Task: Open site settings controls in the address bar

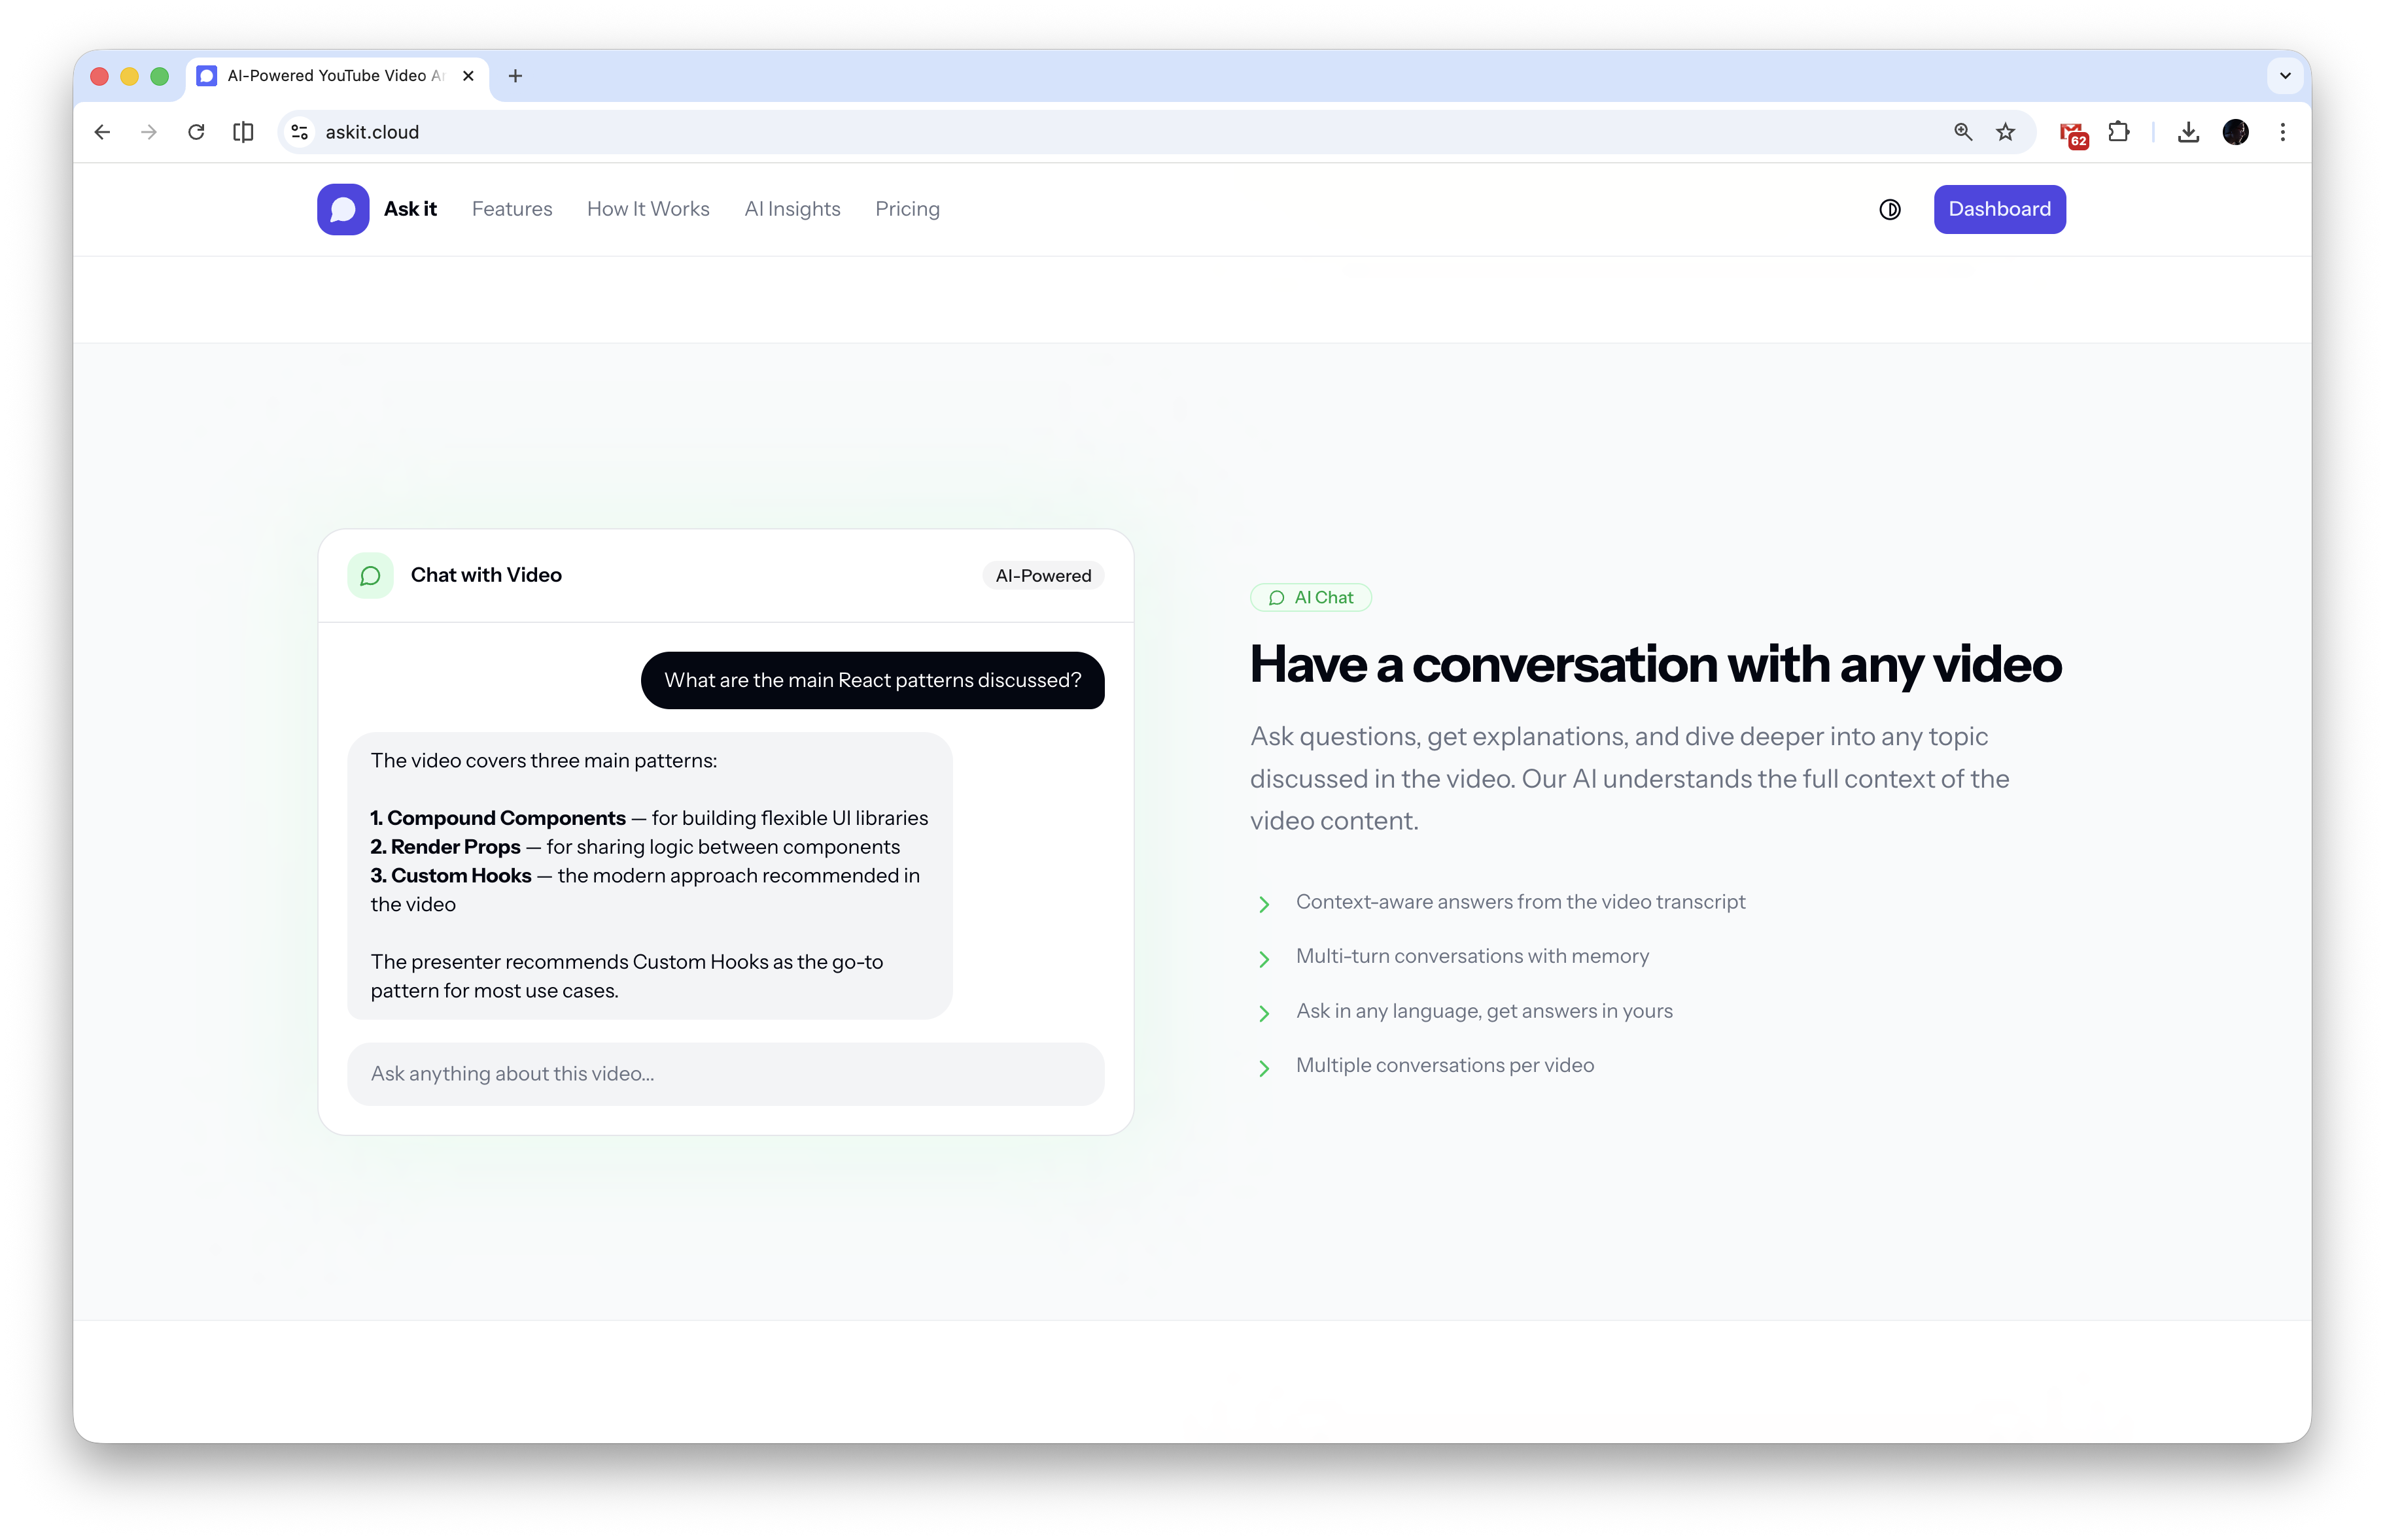Action: [298, 131]
